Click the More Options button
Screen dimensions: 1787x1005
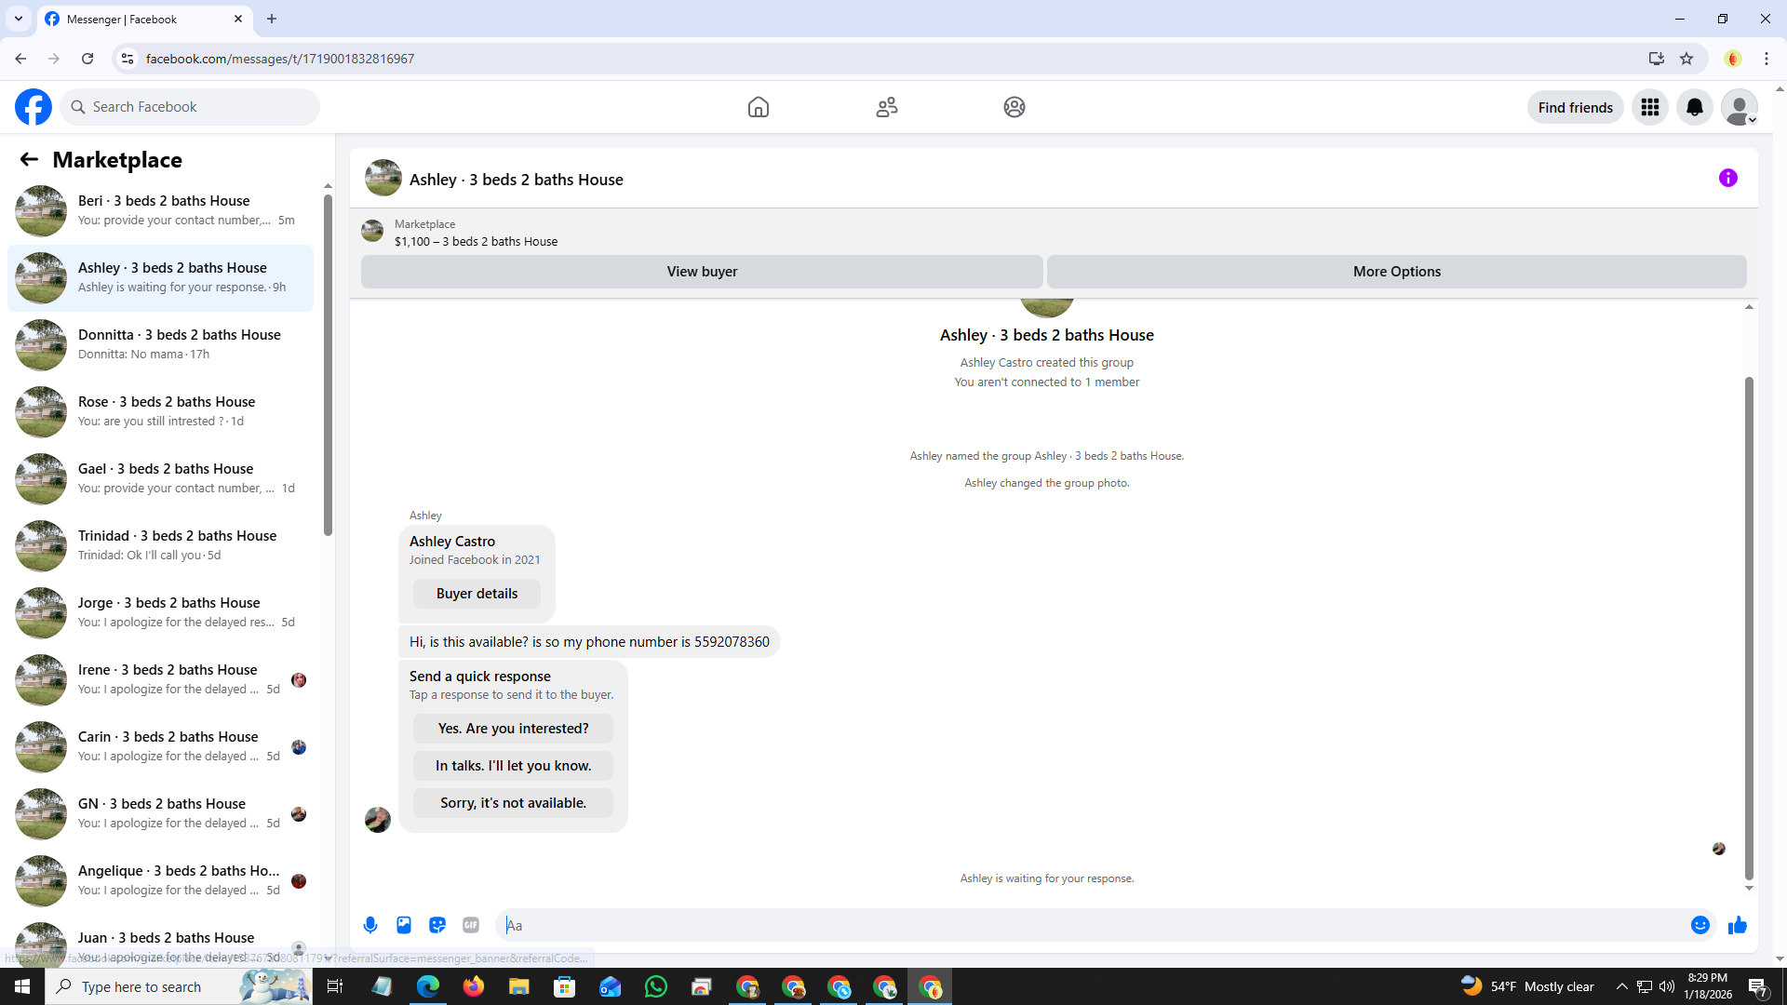tap(1396, 272)
